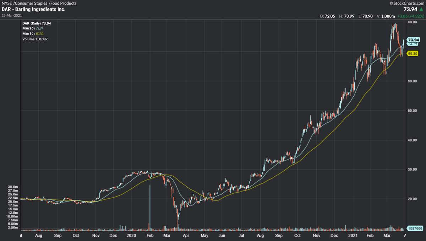426x241 pixels.
Task: Click the 2.50m volume axis label
Action: [12, 227]
